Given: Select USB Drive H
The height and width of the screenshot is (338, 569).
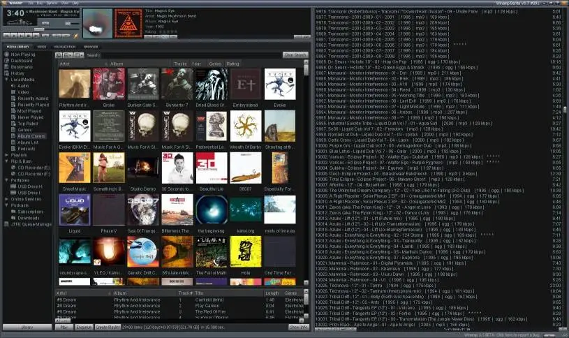Looking at the screenshot, I should click(x=30, y=186).
